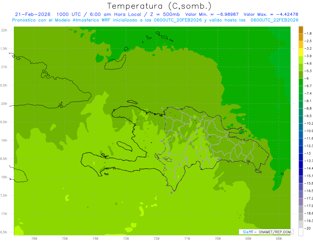Screen dimensions: 313x242
Task: Click the '71W' longitude label
Action: click(187, 239)
